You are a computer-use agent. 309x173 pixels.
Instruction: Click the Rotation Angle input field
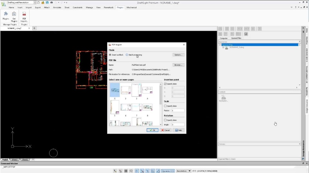(178, 125)
